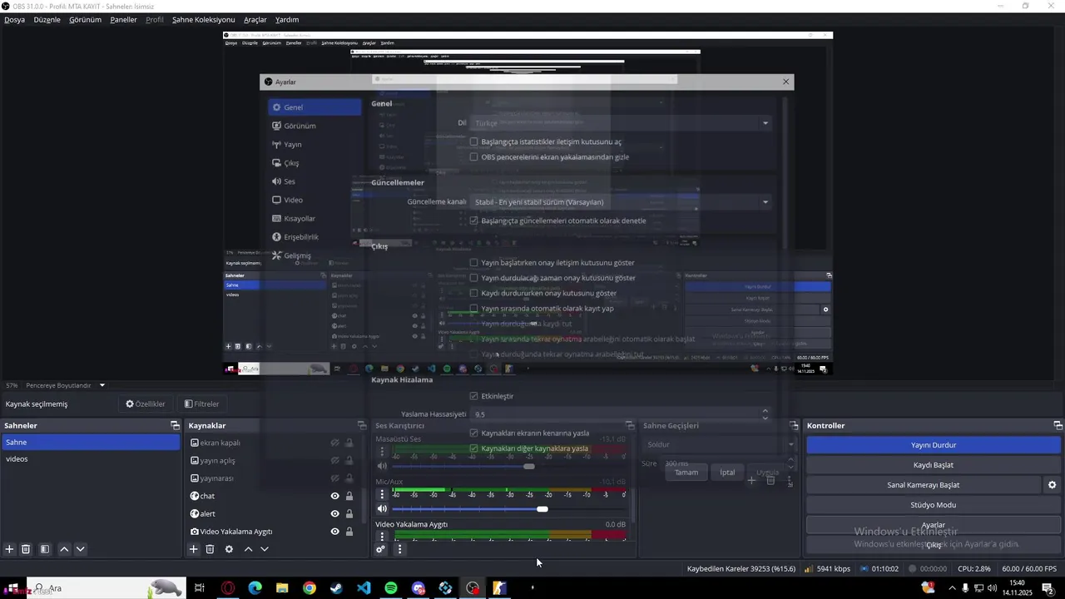Undock the Kontroller panel
The width and height of the screenshot is (1065, 599).
1057,425
